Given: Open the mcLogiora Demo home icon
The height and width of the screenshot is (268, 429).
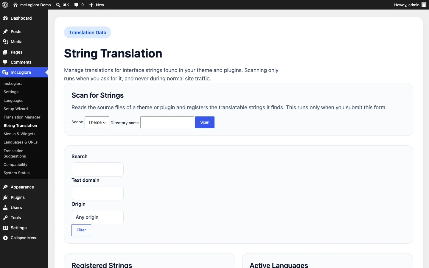Looking at the screenshot, I should click(x=15, y=5).
